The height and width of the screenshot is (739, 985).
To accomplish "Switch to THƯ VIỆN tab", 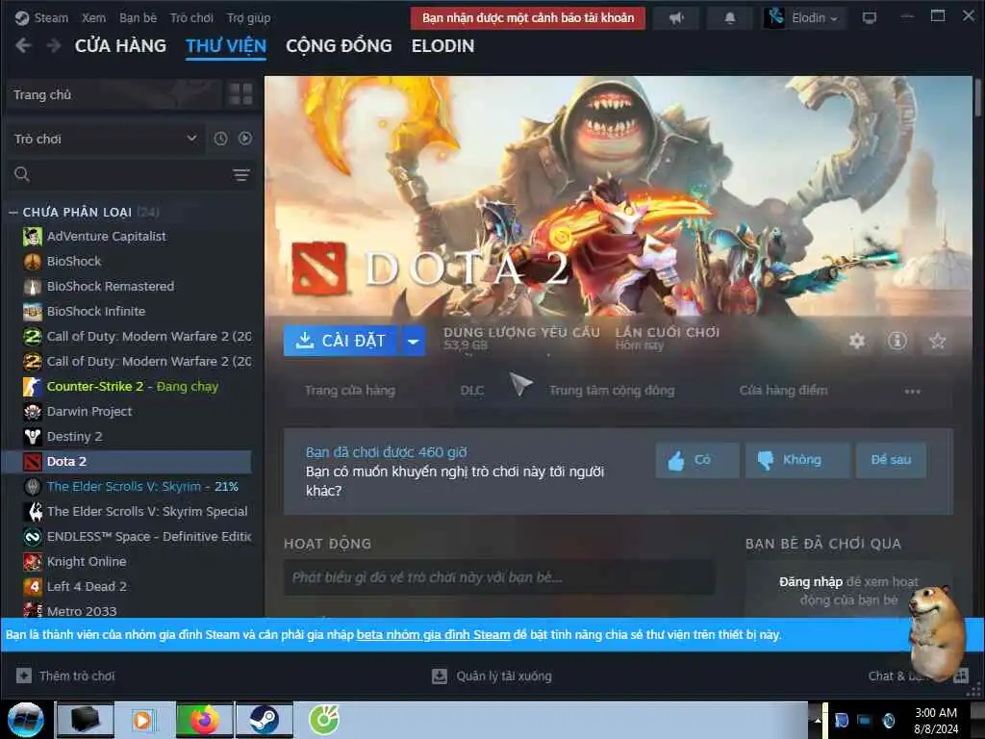I will (x=226, y=46).
